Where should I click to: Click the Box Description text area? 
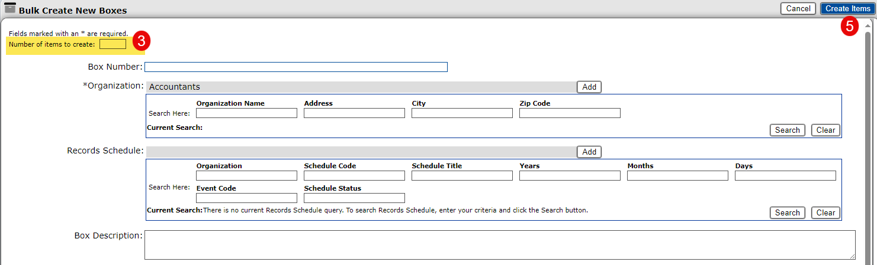coord(499,244)
